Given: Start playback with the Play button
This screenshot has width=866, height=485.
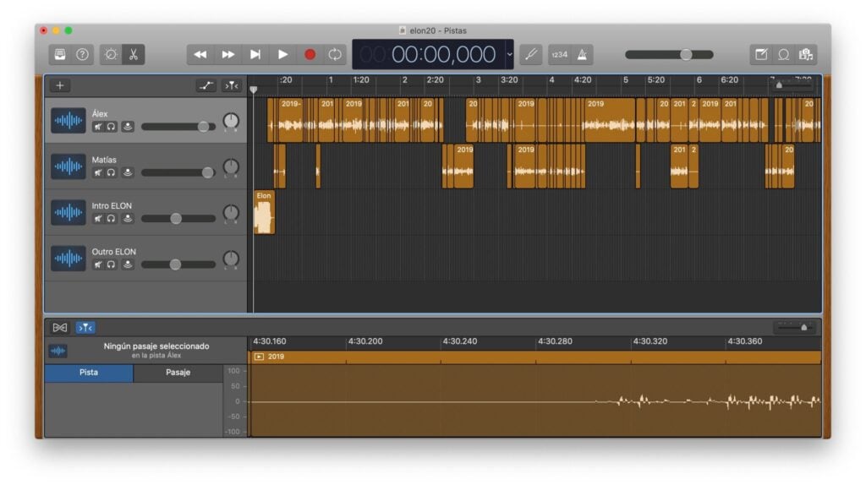Looking at the screenshot, I should click(x=282, y=54).
